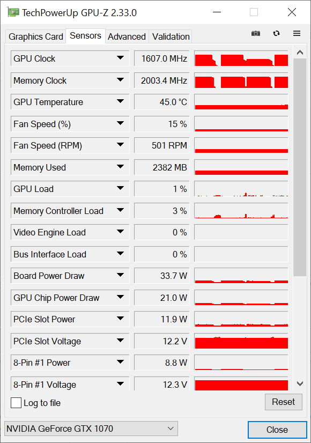Image resolution: width=311 pixels, height=443 pixels.
Task: Open the Advanced tab
Action: coord(127,36)
